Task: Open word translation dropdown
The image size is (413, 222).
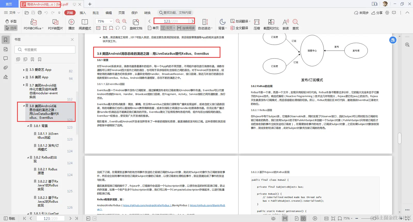Action: (x=240, y=21)
